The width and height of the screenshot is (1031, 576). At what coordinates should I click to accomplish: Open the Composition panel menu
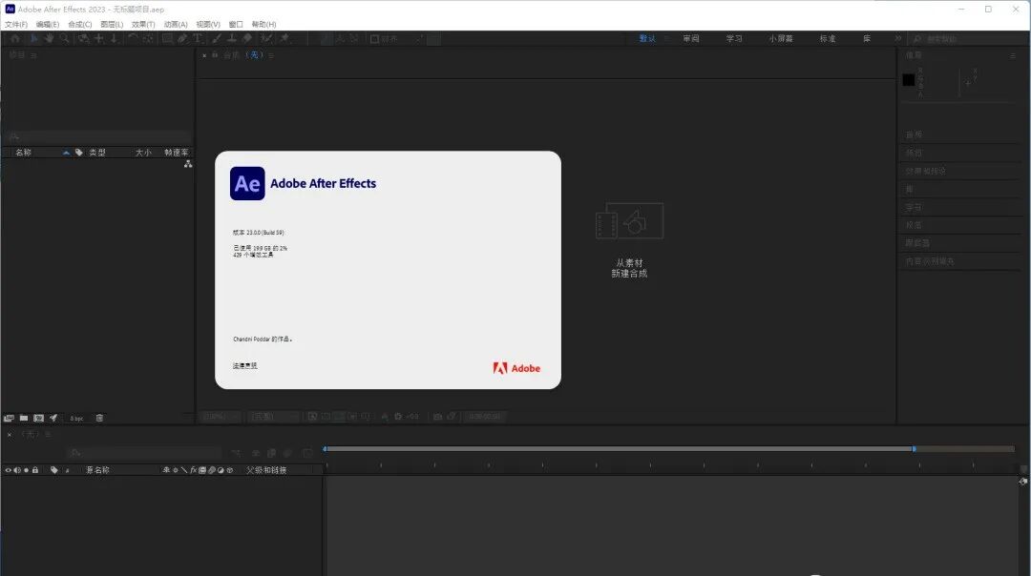pos(271,55)
